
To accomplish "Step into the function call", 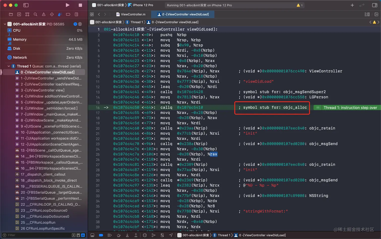I will coord(127,235).
